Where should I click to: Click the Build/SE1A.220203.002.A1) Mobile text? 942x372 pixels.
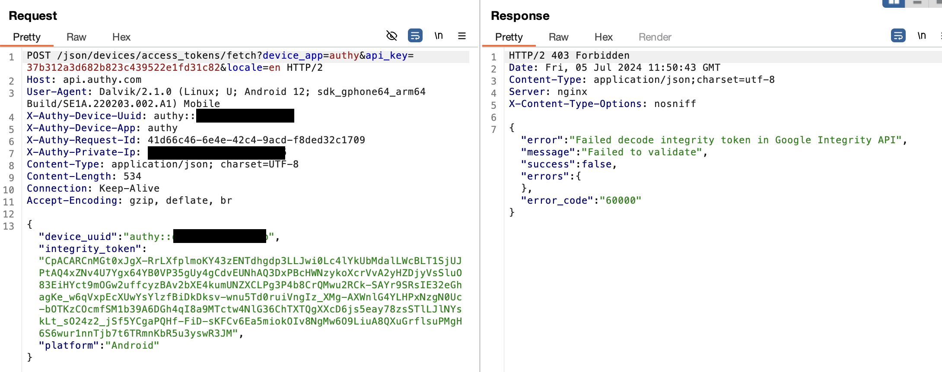pos(124,104)
